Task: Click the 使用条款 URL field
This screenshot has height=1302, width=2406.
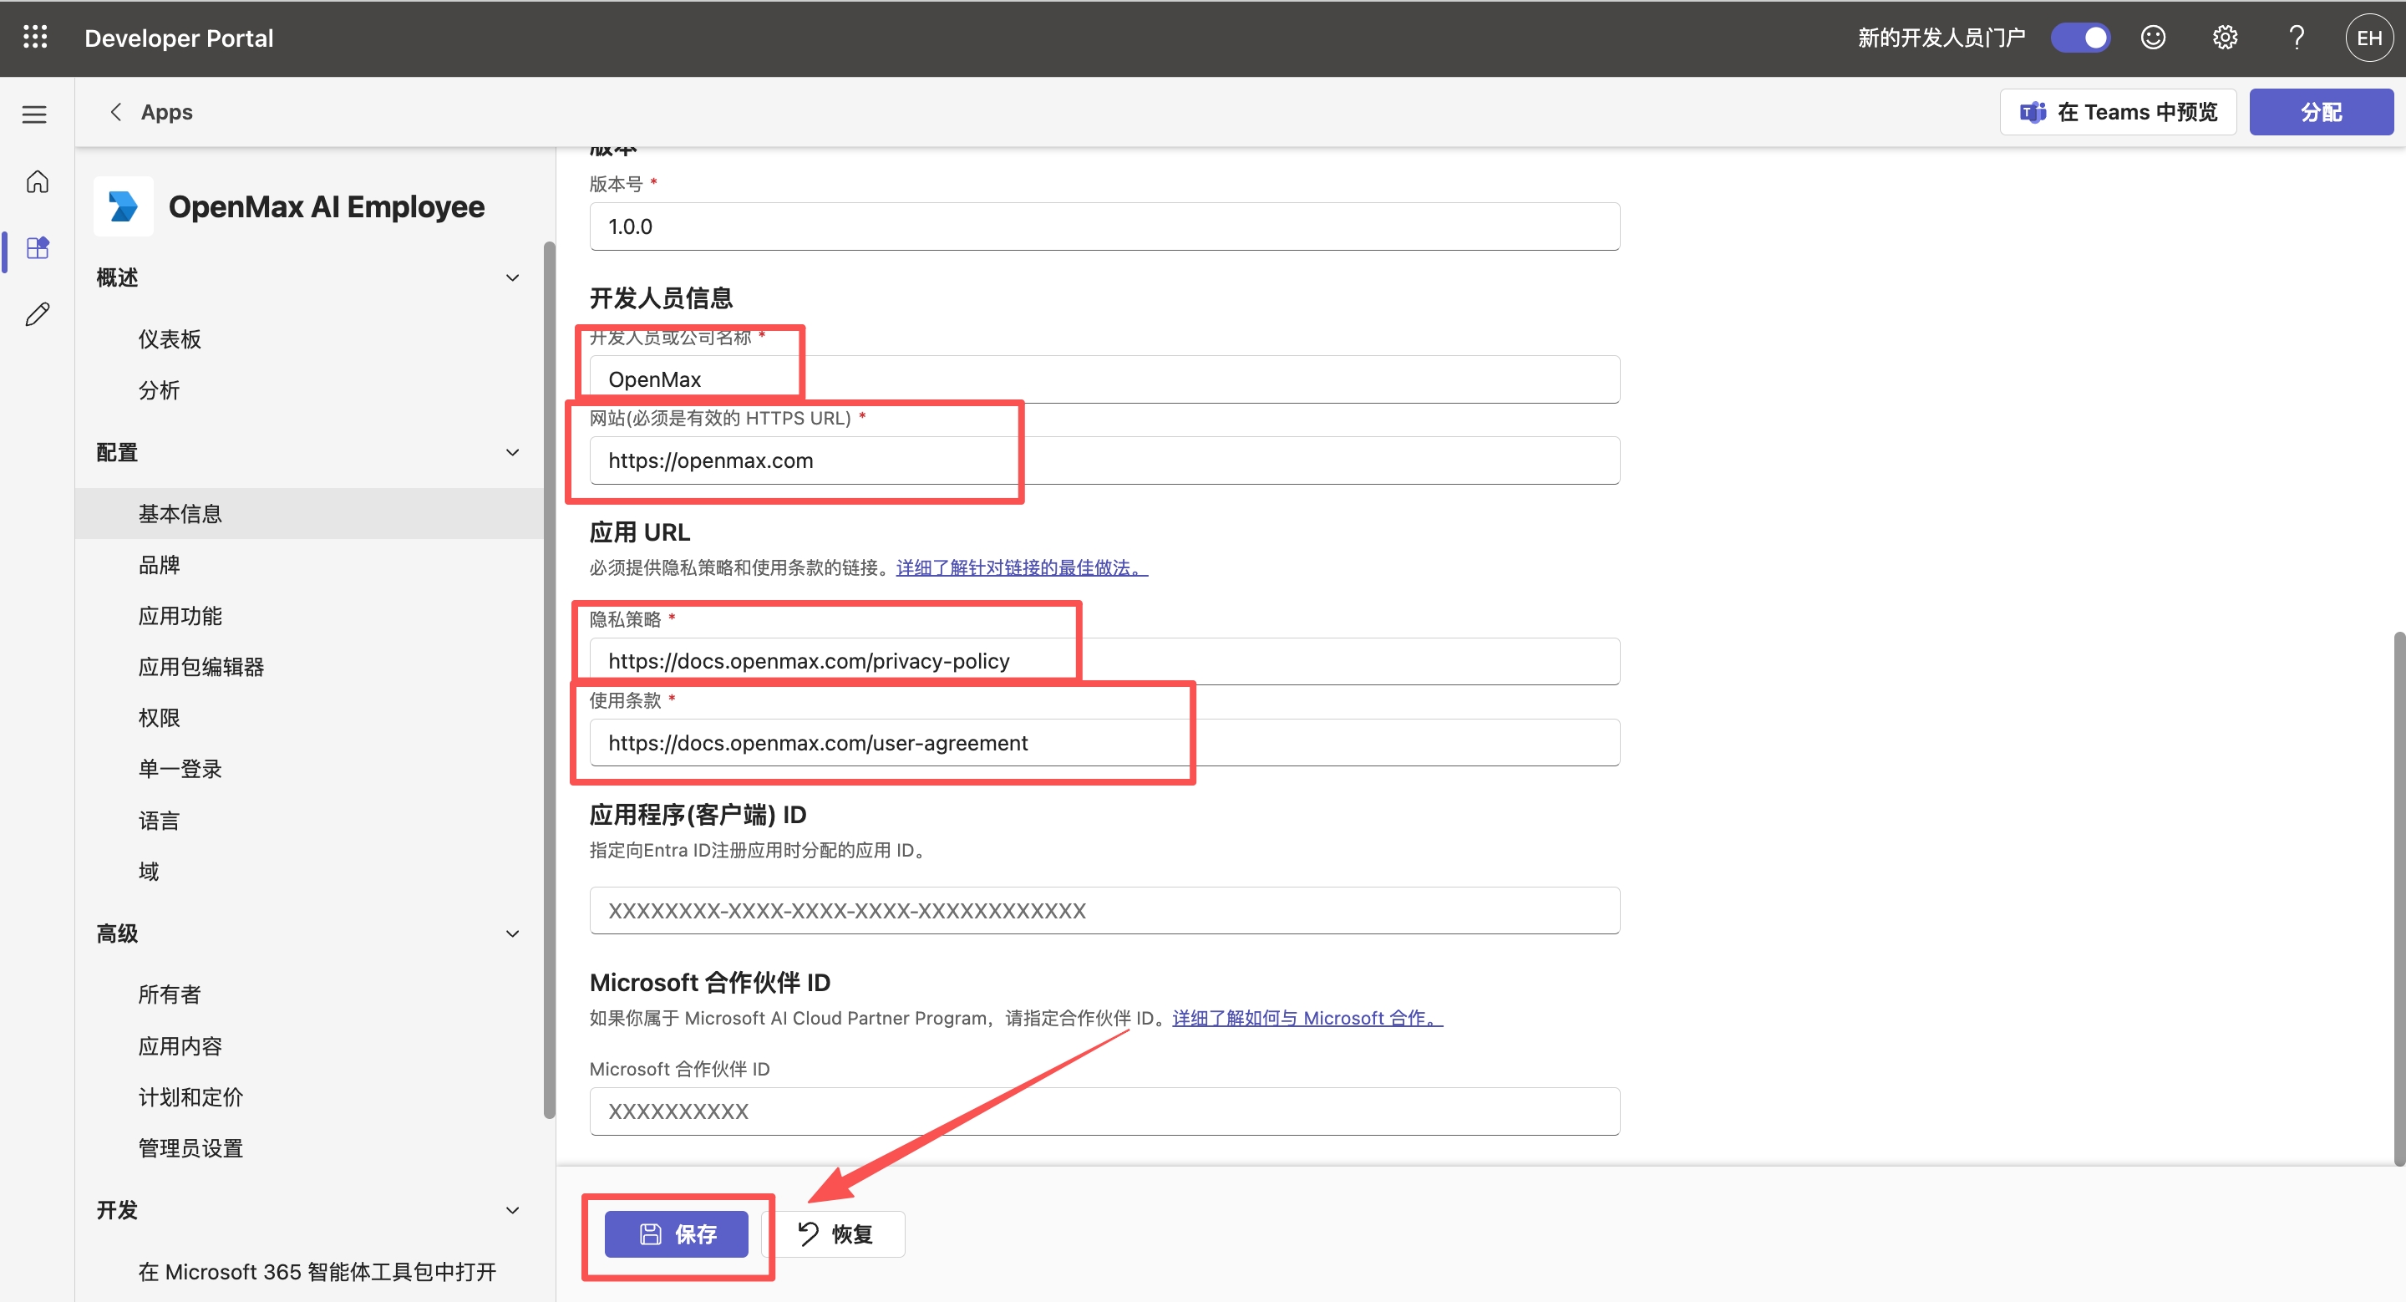Action: (1104, 743)
